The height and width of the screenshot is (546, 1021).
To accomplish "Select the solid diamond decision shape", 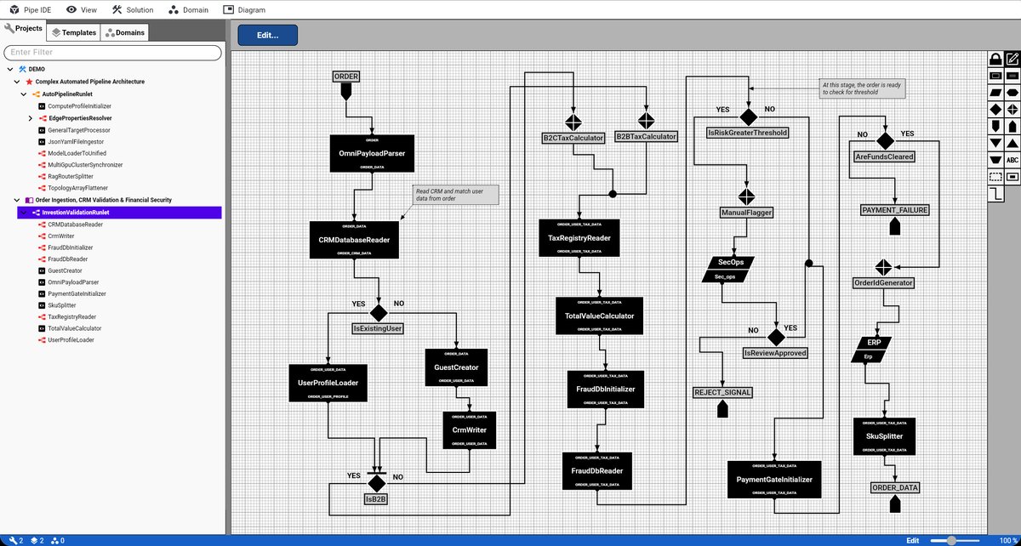I will coord(995,110).
